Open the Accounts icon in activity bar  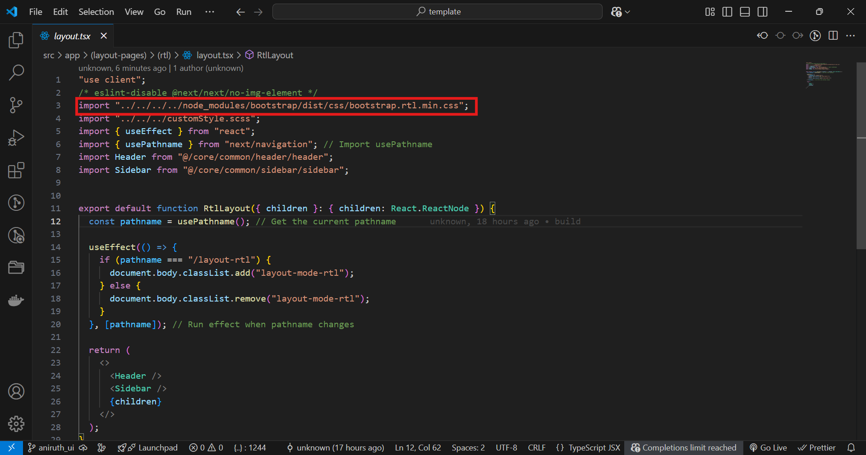click(16, 391)
